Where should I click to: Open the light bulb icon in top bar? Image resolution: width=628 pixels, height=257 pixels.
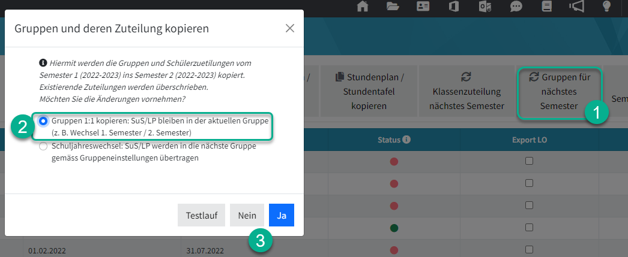[x=607, y=7]
